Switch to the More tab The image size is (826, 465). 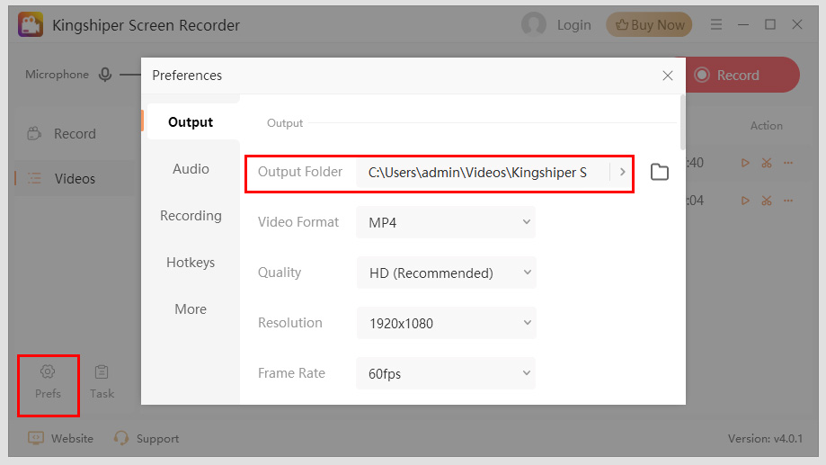[x=191, y=309]
